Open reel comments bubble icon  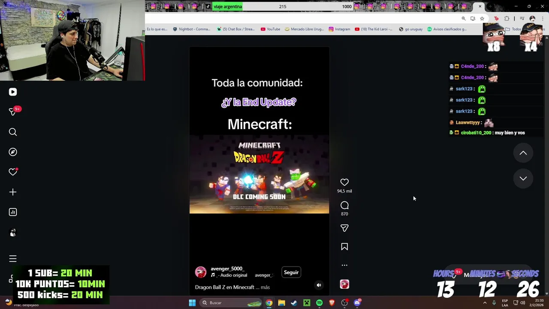click(x=344, y=205)
